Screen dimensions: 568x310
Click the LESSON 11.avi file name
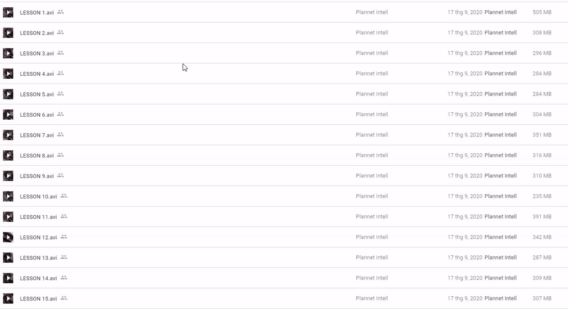[x=38, y=217]
